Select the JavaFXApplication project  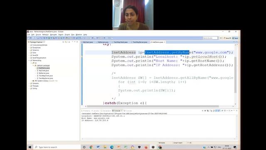pyautogui.click(x=39, y=58)
